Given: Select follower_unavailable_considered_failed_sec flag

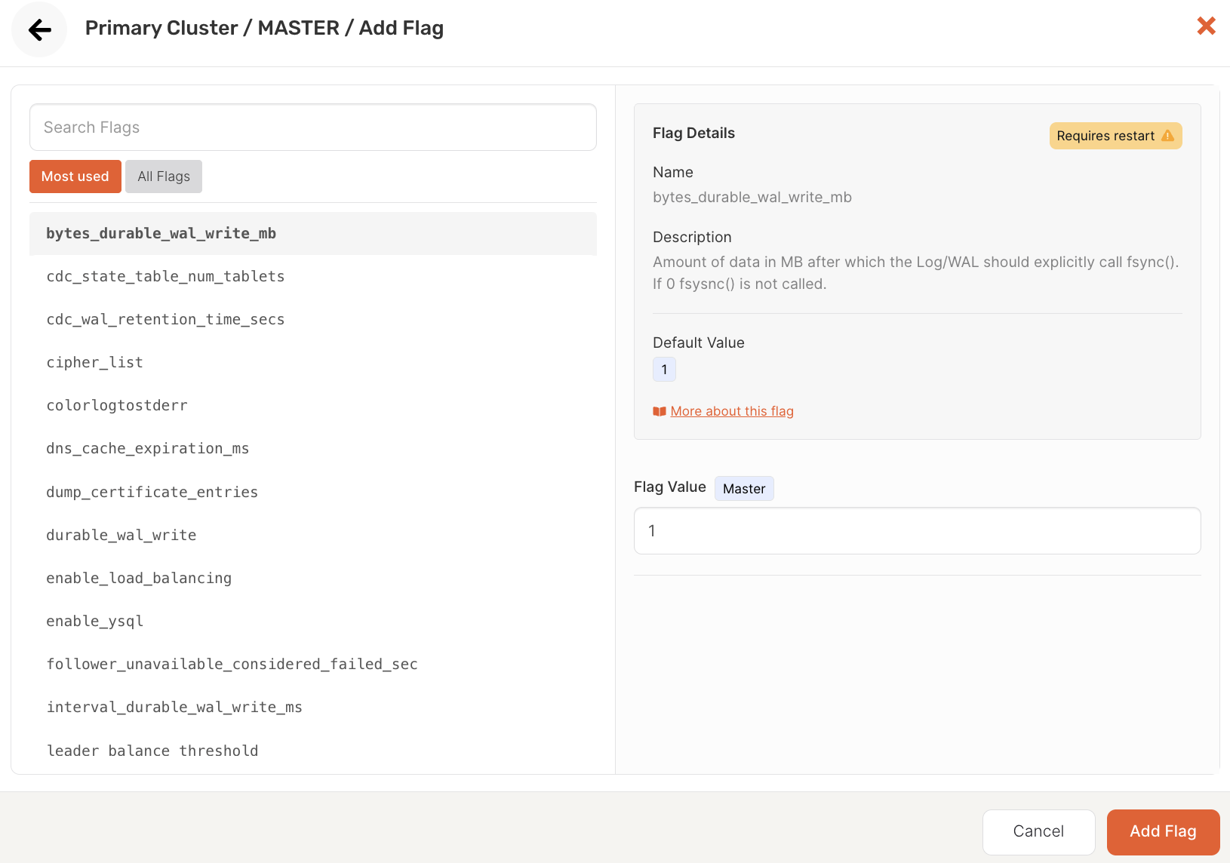Looking at the screenshot, I should [x=313, y=665].
